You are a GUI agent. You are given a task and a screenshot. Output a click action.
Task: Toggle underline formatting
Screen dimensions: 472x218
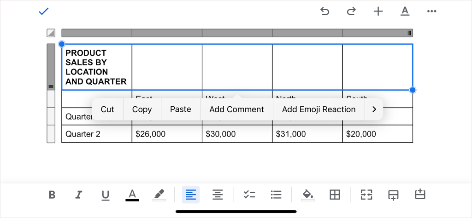pyautogui.click(x=106, y=195)
